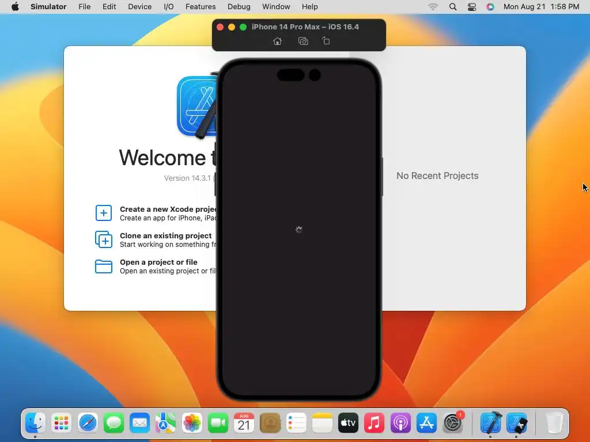Open Calendar from the Dock
590x442 pixels.
(x=244, y=423)
